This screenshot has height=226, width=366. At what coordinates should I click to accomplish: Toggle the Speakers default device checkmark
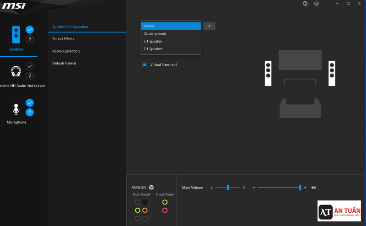coord(30,30)
